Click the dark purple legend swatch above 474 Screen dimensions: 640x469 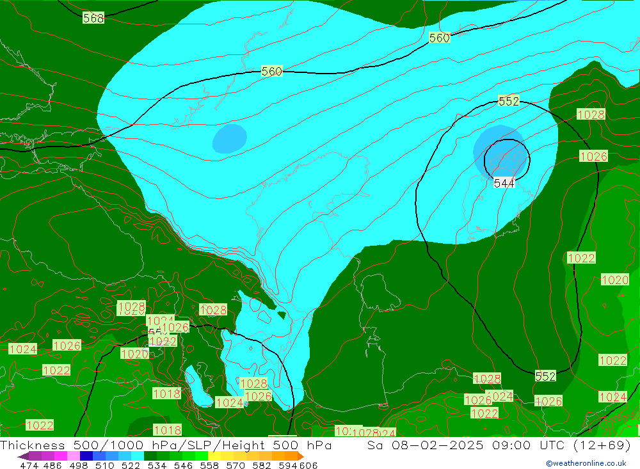[x=35, y=456]
